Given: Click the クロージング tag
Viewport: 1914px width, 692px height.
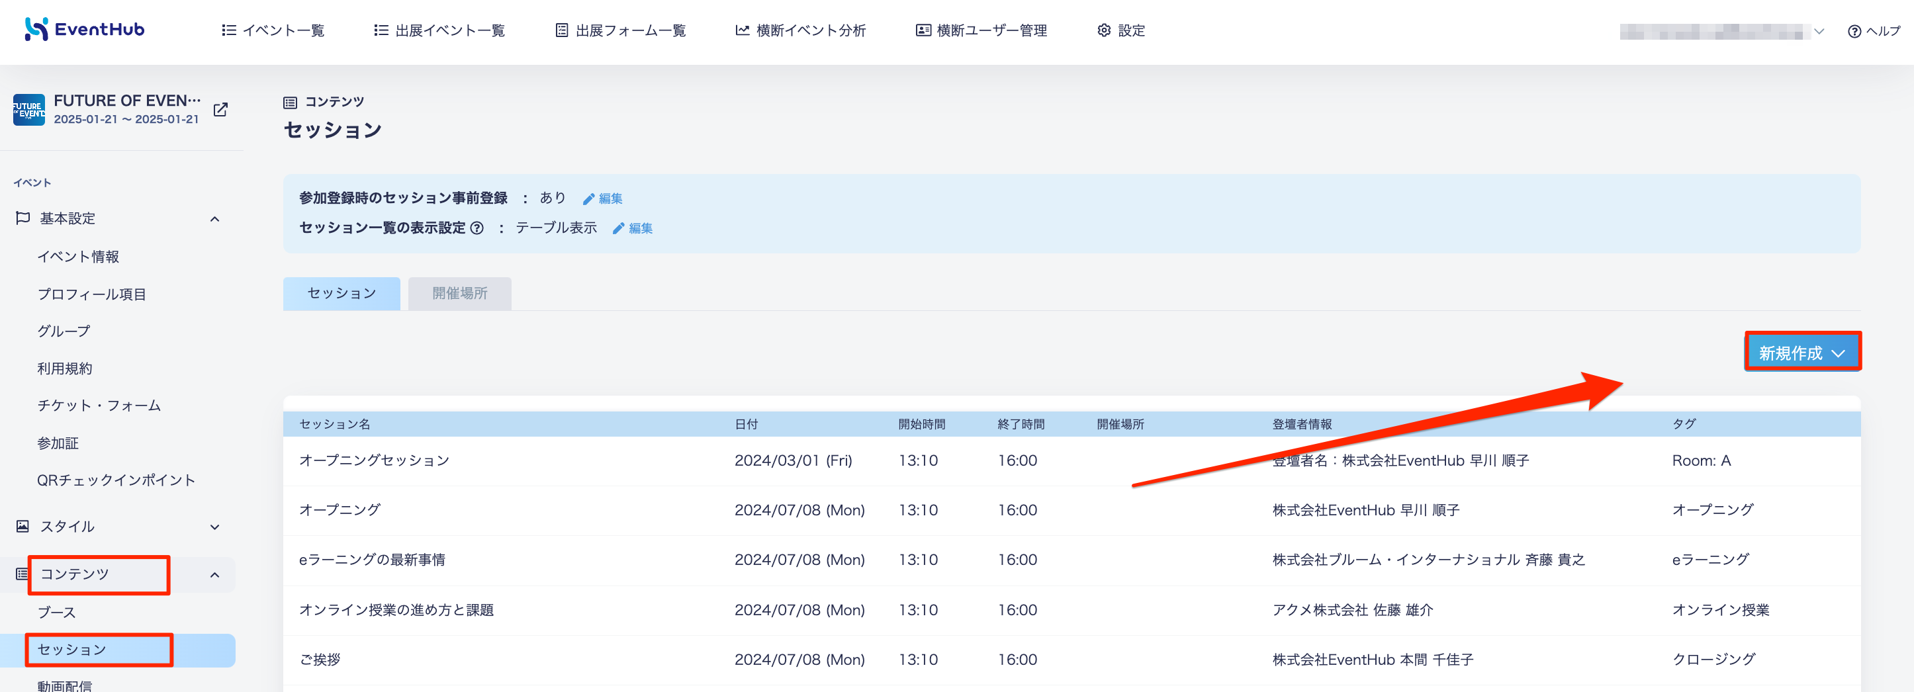Looking at the screenshot, I should click(1713, 660).
